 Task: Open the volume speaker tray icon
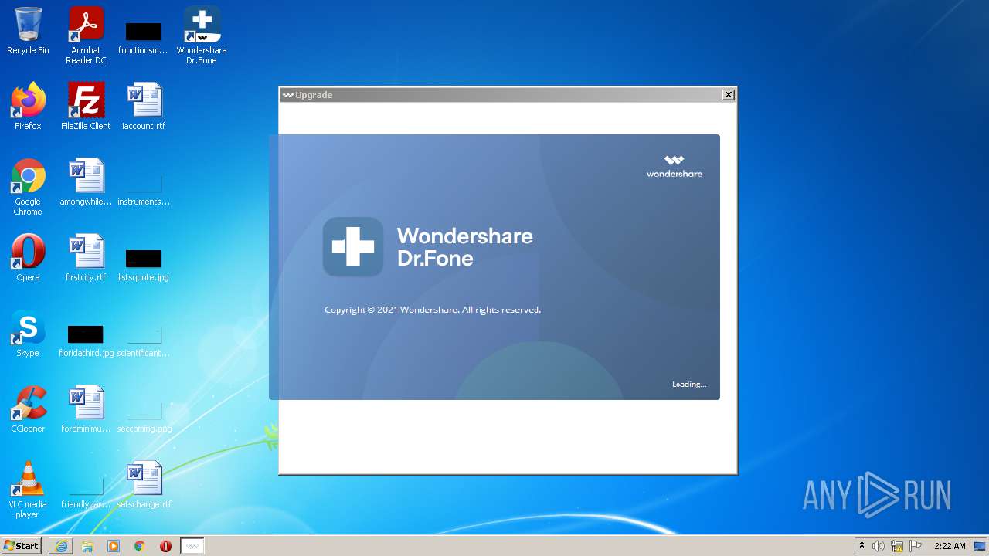879,546
